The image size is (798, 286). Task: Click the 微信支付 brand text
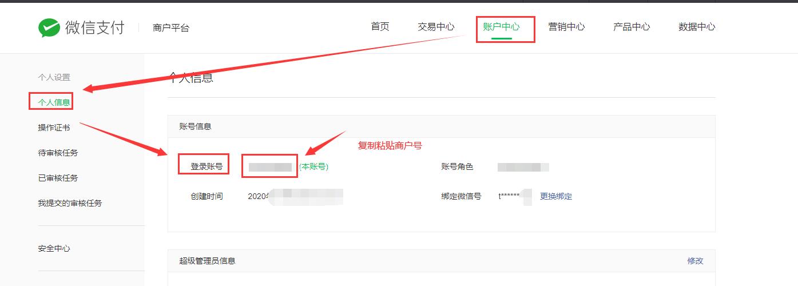click(95, 28)
